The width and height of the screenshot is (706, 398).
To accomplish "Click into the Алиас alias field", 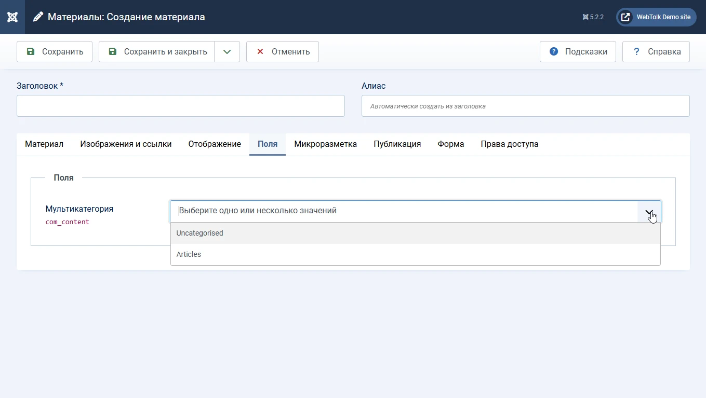I will (x=525, y=106).
